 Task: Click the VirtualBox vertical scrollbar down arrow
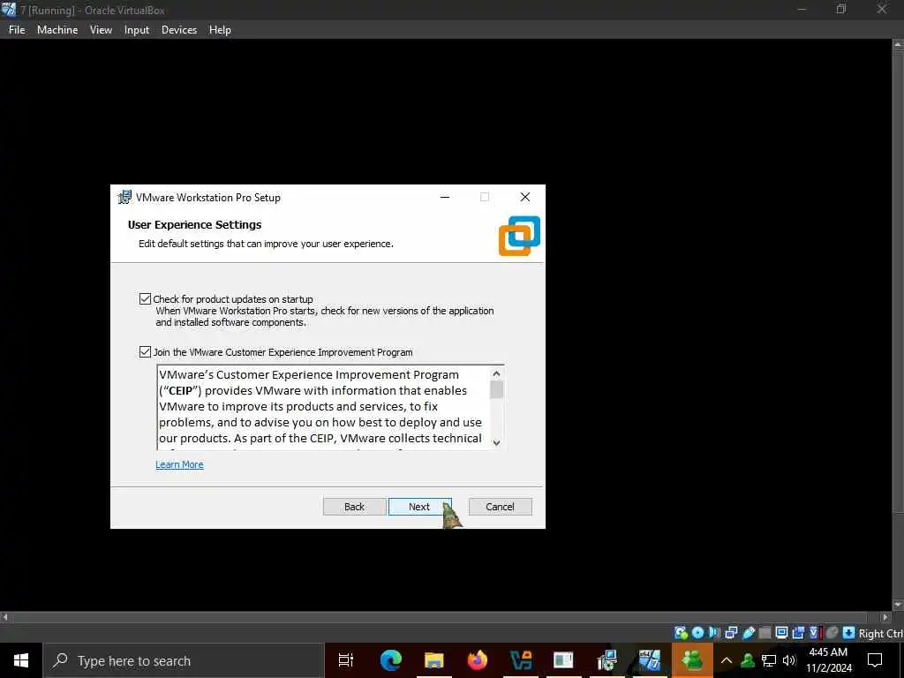point(898,606)
